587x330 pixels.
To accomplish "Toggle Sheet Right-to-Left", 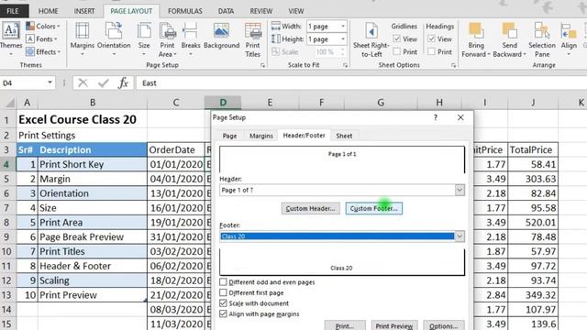I will pos(371,38).
